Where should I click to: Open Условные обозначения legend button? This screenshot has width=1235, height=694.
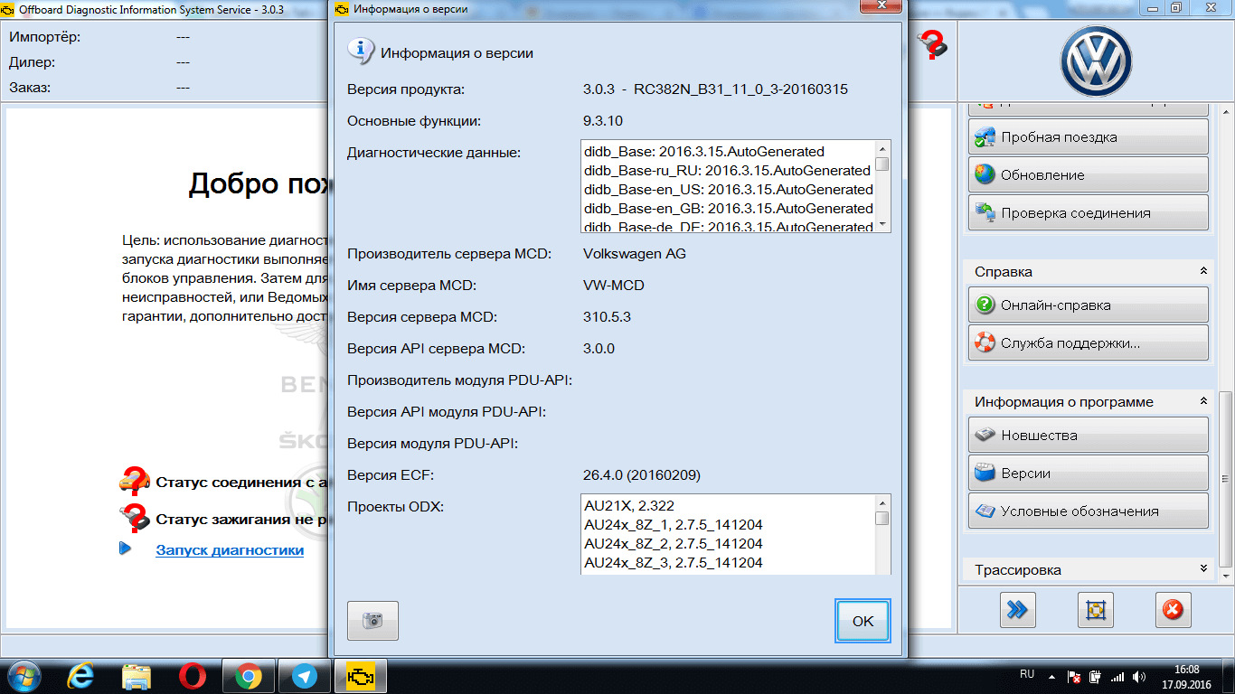coord(1088,511)
